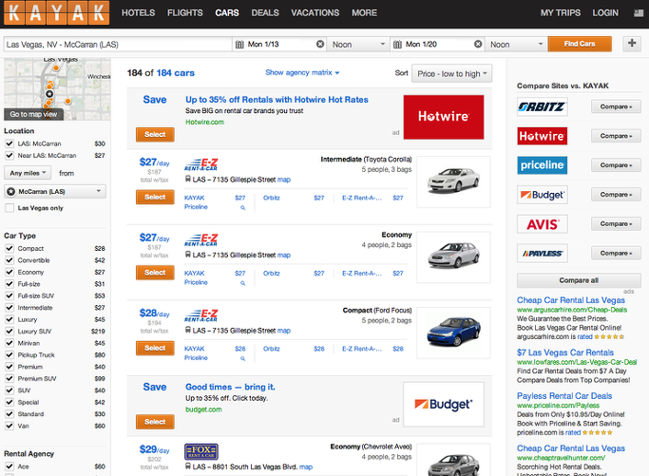649x476 pixels.
Task: Open the Toyota Corolla car image
Action: [x=453, y=181]
